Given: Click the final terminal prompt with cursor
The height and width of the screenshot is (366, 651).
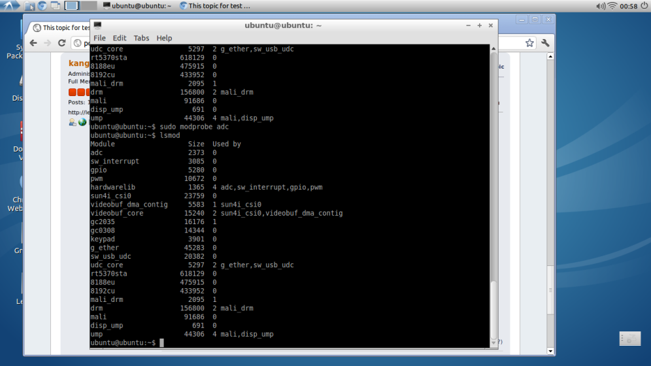Looking at the screenshot, I should point(127,342).
